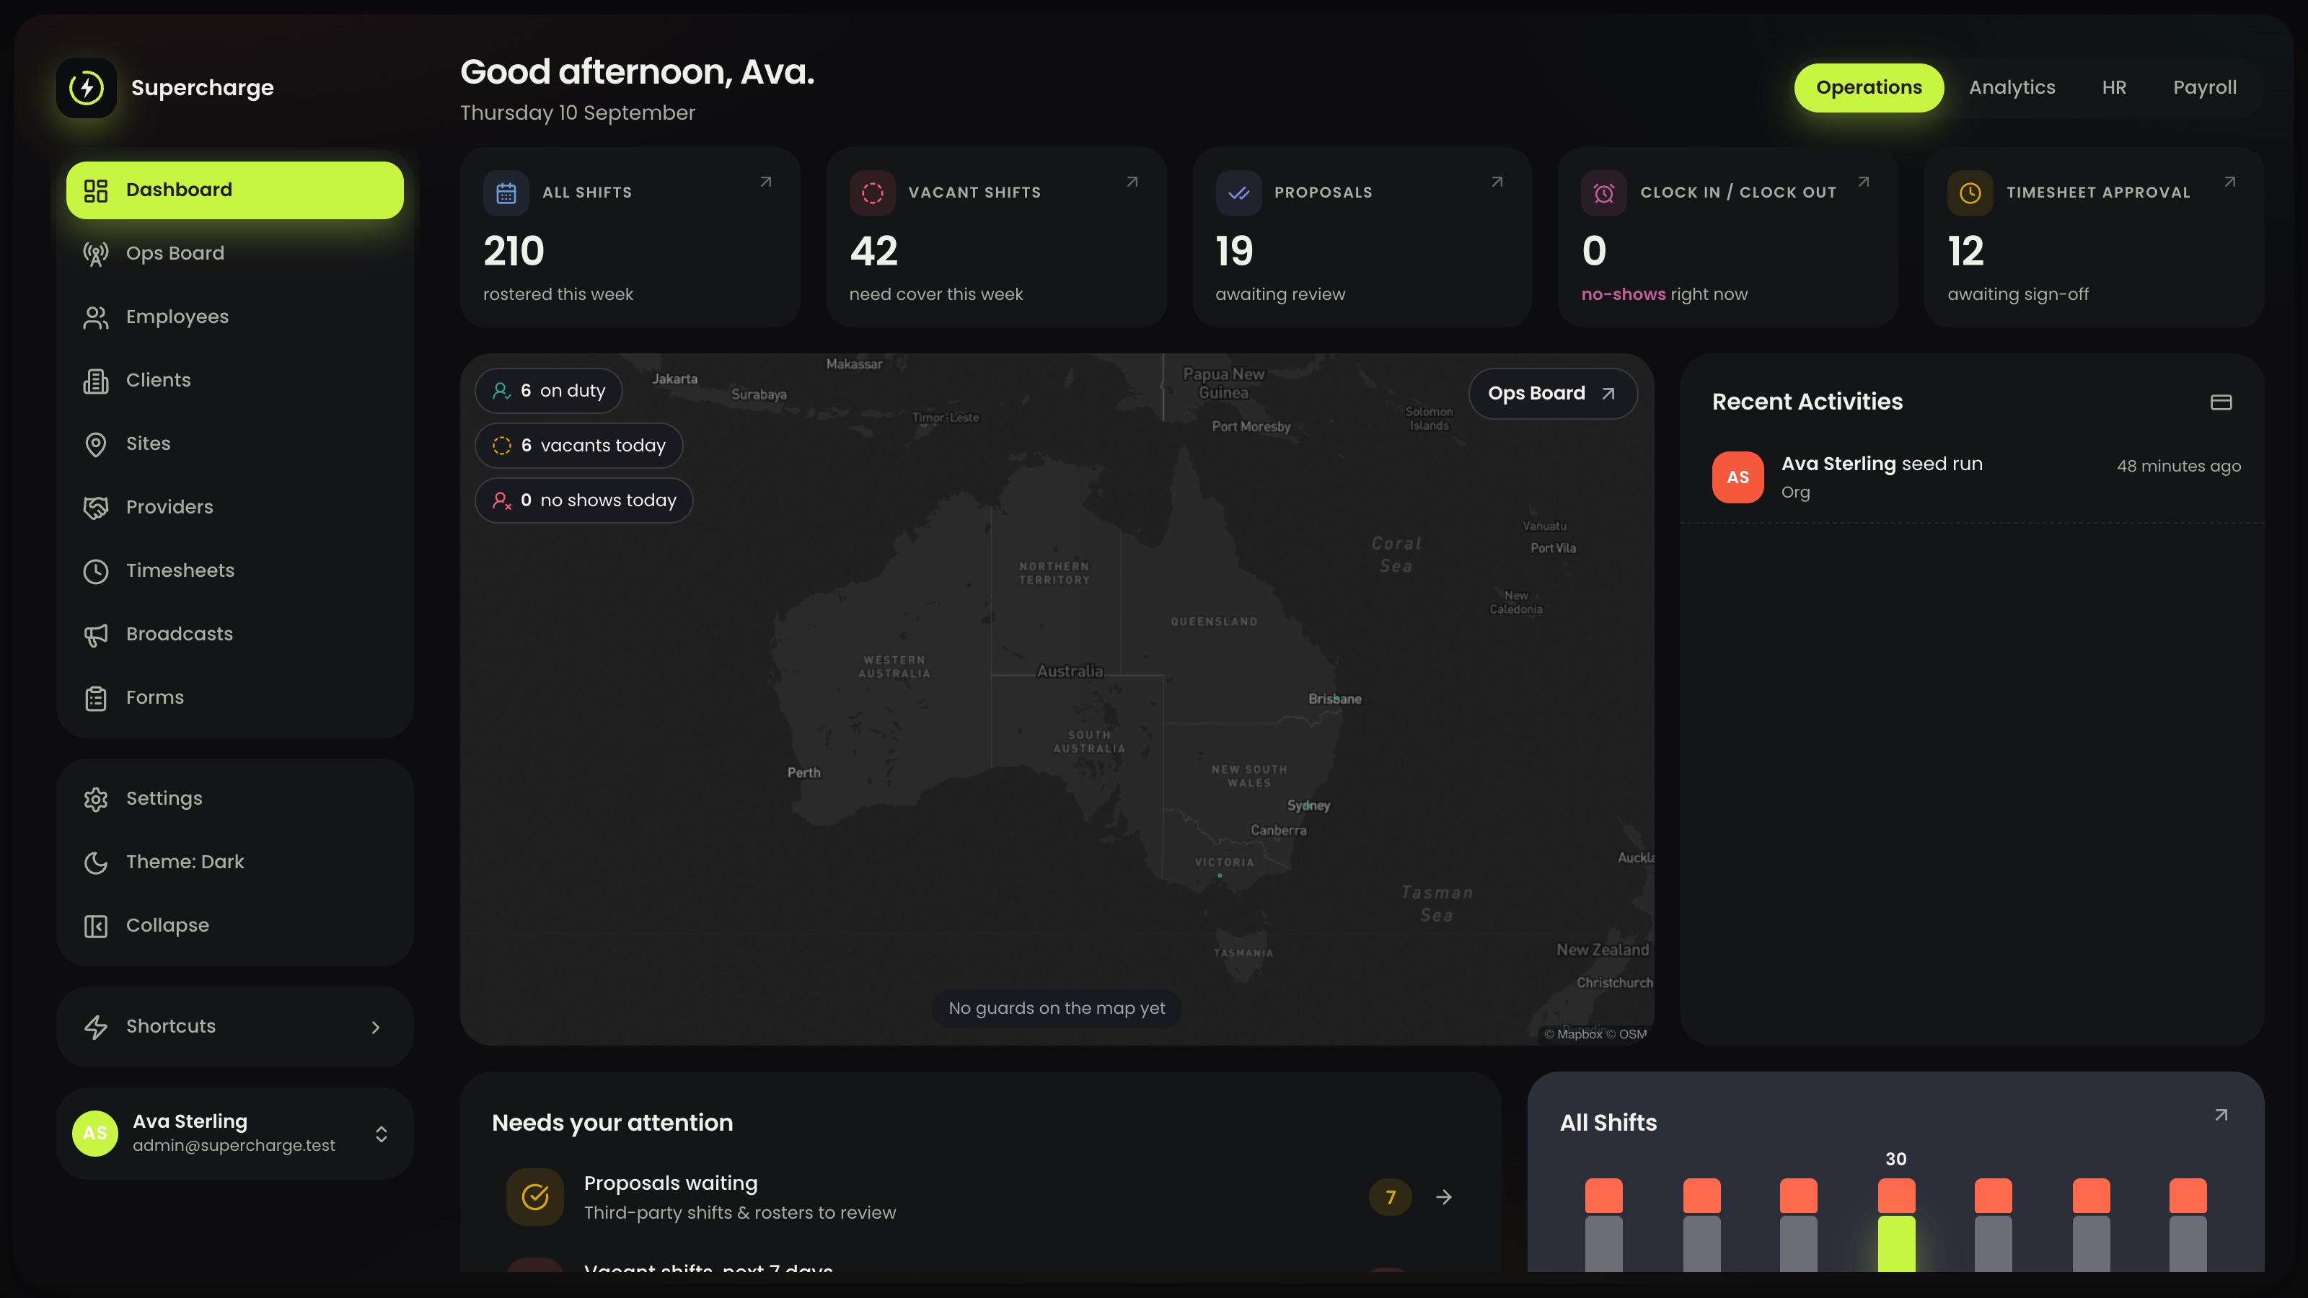Click the AS avatar in sidebar profile
Screen dimensions: 2308x1298
click(x=95, y=1133)
